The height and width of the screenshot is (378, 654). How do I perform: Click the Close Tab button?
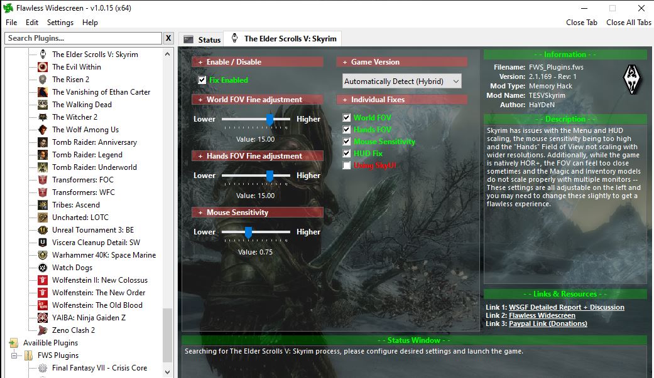581,23
